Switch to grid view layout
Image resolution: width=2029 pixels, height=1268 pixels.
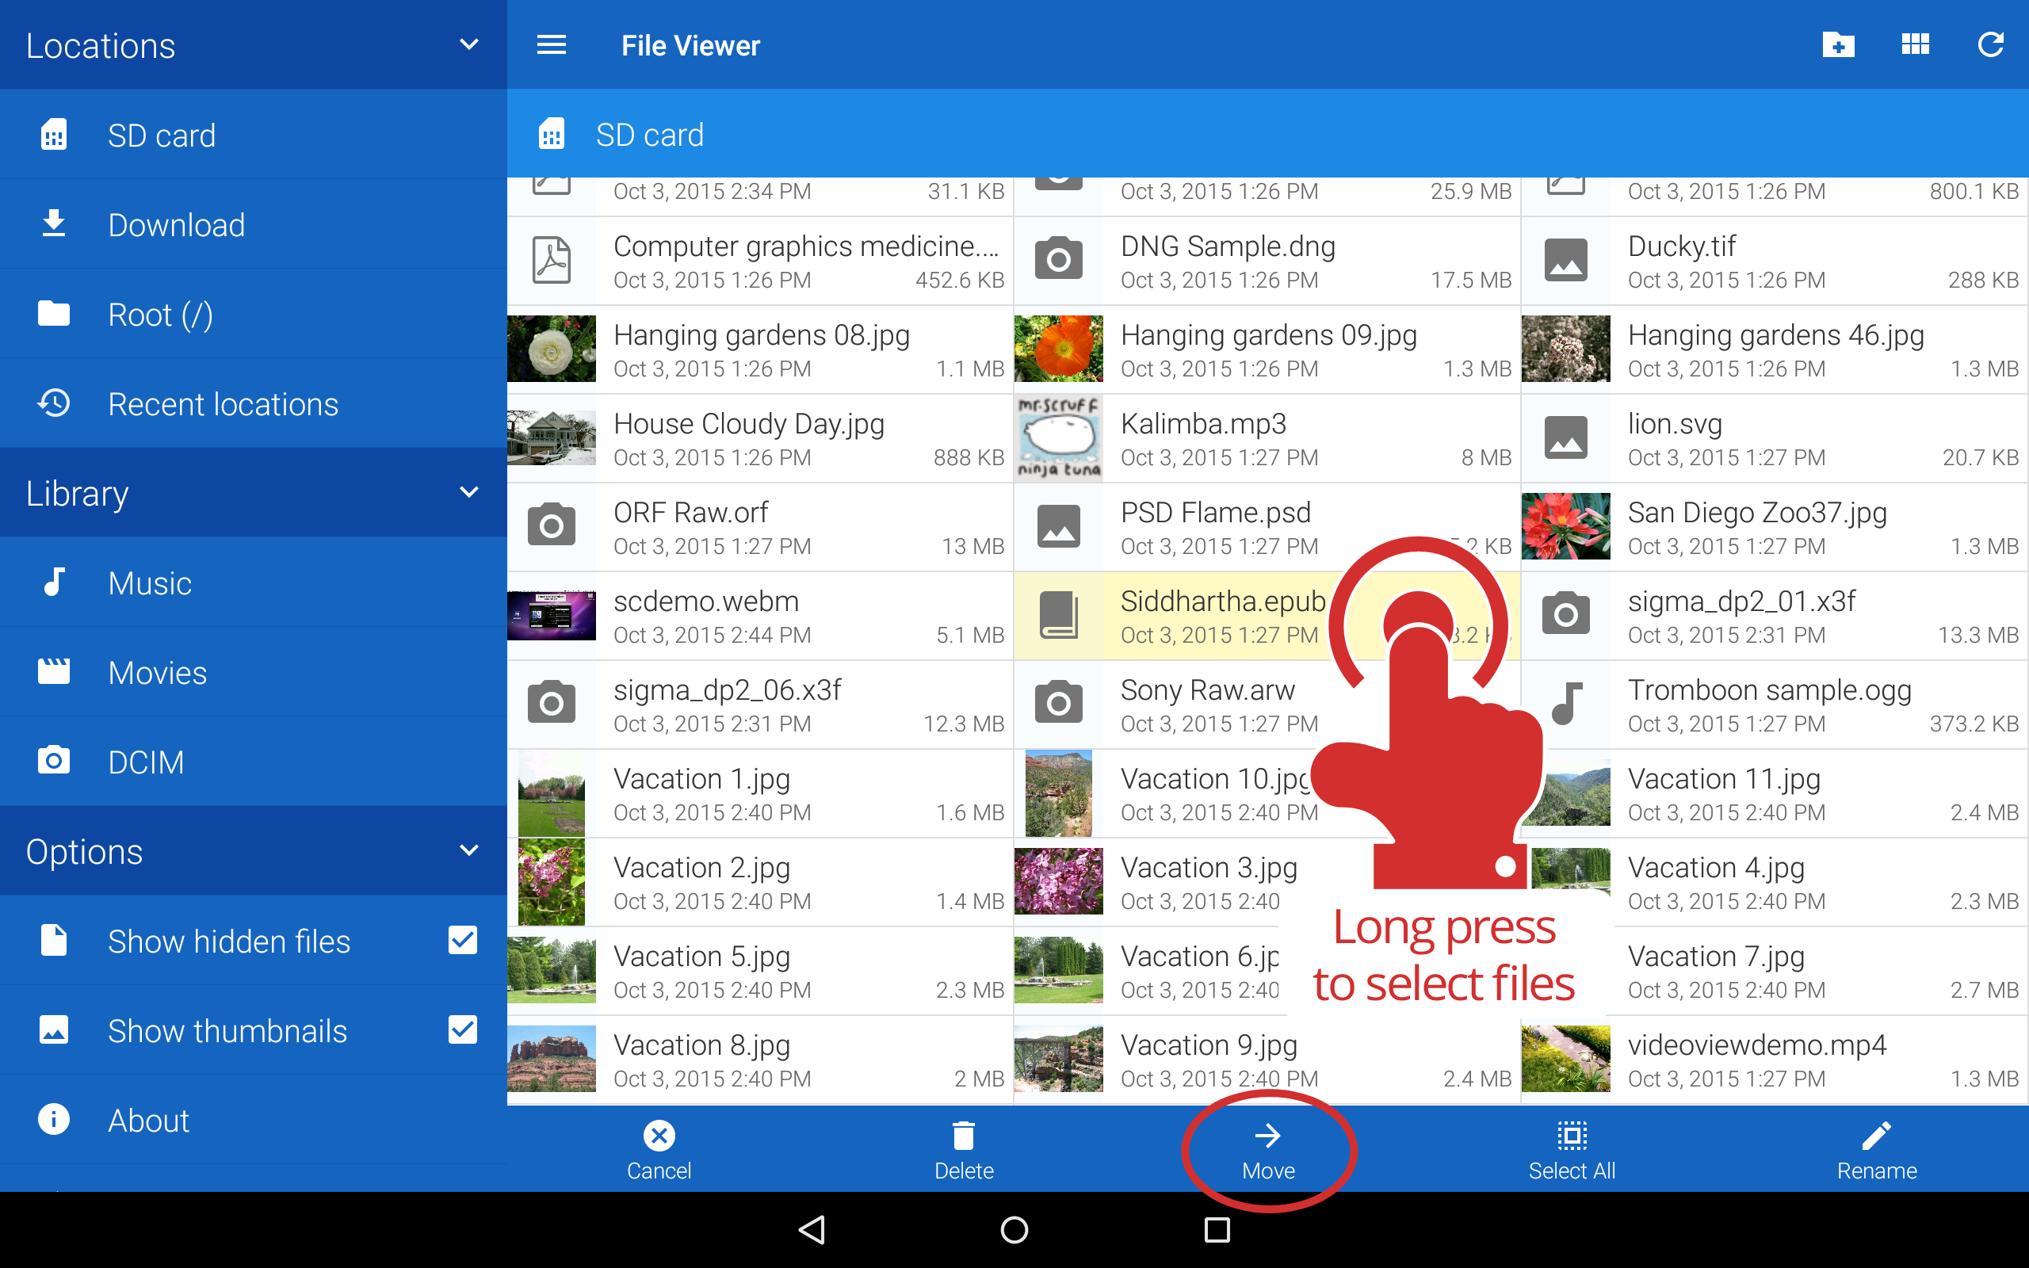(1916, 45)
